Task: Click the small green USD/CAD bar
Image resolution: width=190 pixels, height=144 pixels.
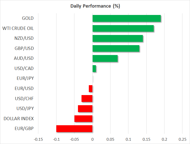Action: tap(94, 68)
